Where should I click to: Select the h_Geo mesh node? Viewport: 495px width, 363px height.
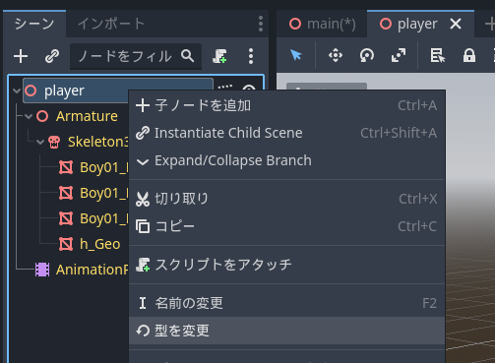click(99, 244)
